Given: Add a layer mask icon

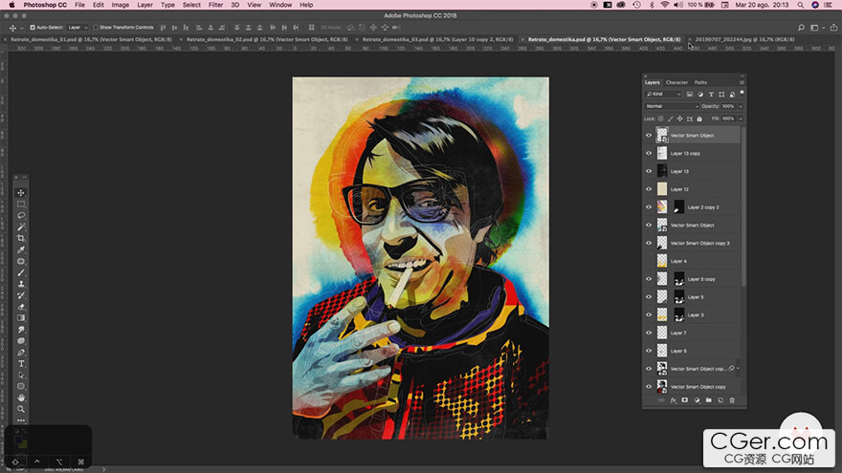Looking at the screenshot, I should click(685, 400).
